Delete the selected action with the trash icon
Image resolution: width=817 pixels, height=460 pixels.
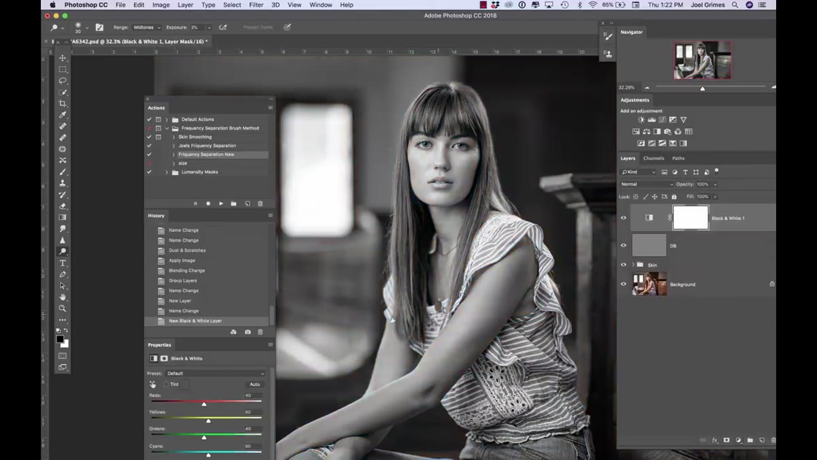coord(260,203)
